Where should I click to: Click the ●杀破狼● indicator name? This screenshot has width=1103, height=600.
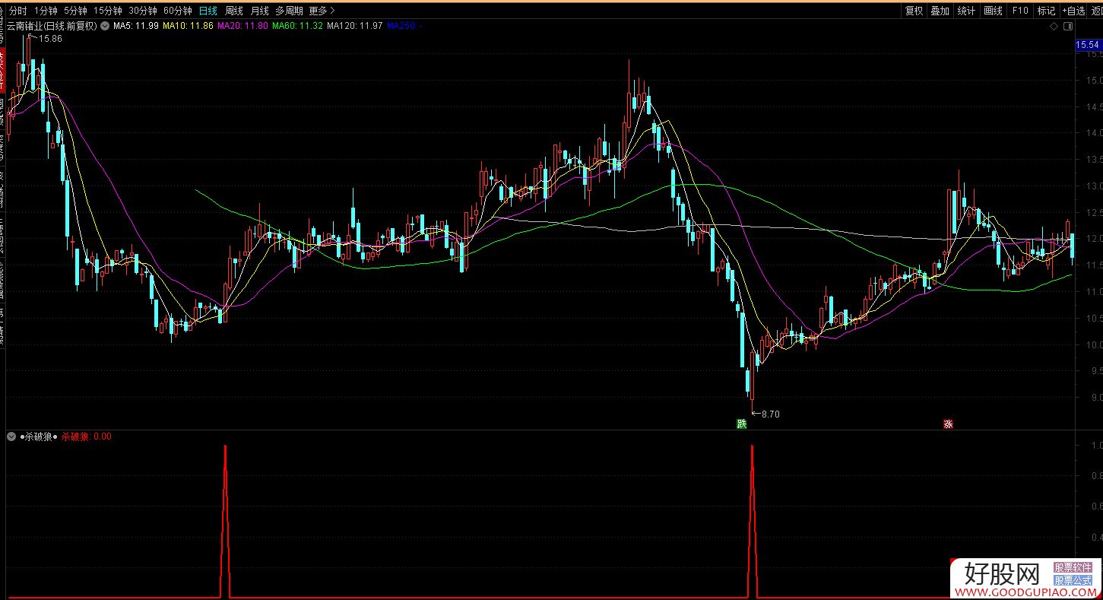point(39,437)
